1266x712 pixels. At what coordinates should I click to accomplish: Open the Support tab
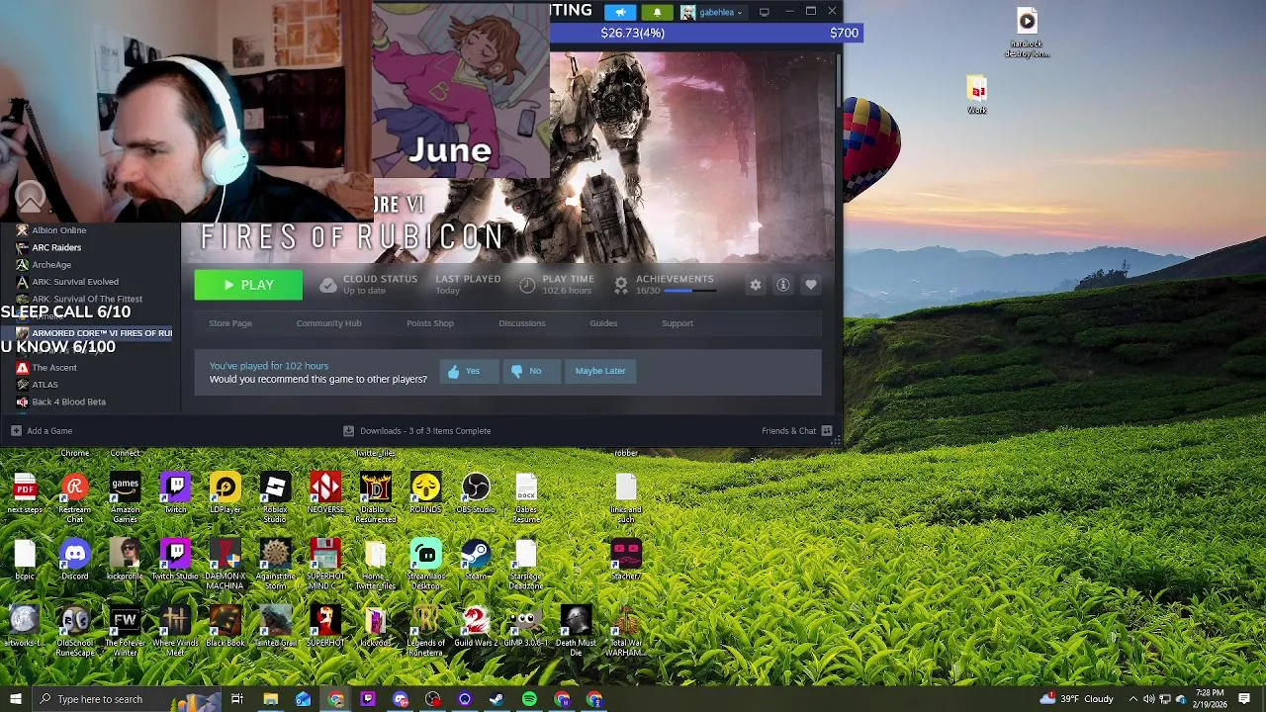pos(678,323)
